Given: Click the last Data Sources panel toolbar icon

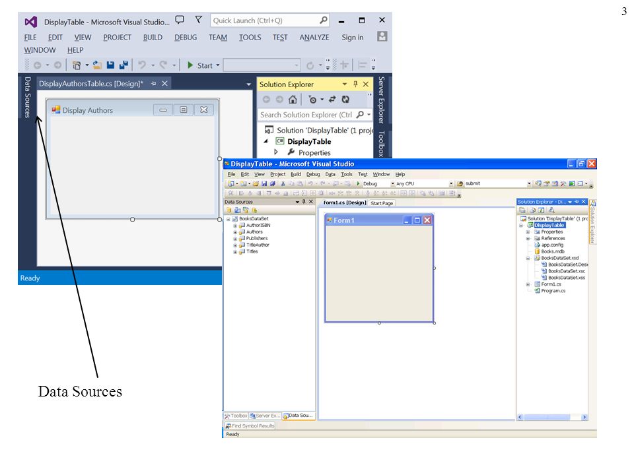Looking at the screenshot, I should point(254,210).
